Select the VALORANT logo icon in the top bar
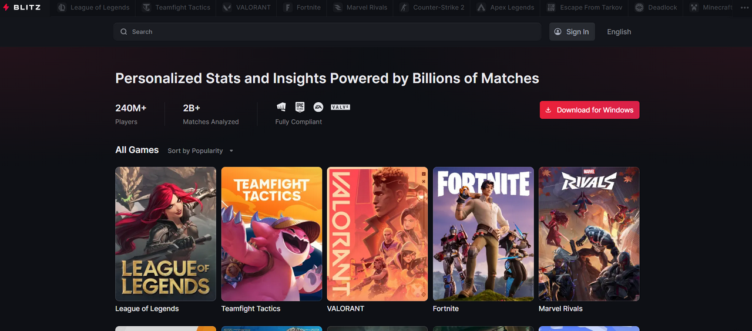Image resolution: width=752 pixels, height=331 pixels. [x=227, y=8]
